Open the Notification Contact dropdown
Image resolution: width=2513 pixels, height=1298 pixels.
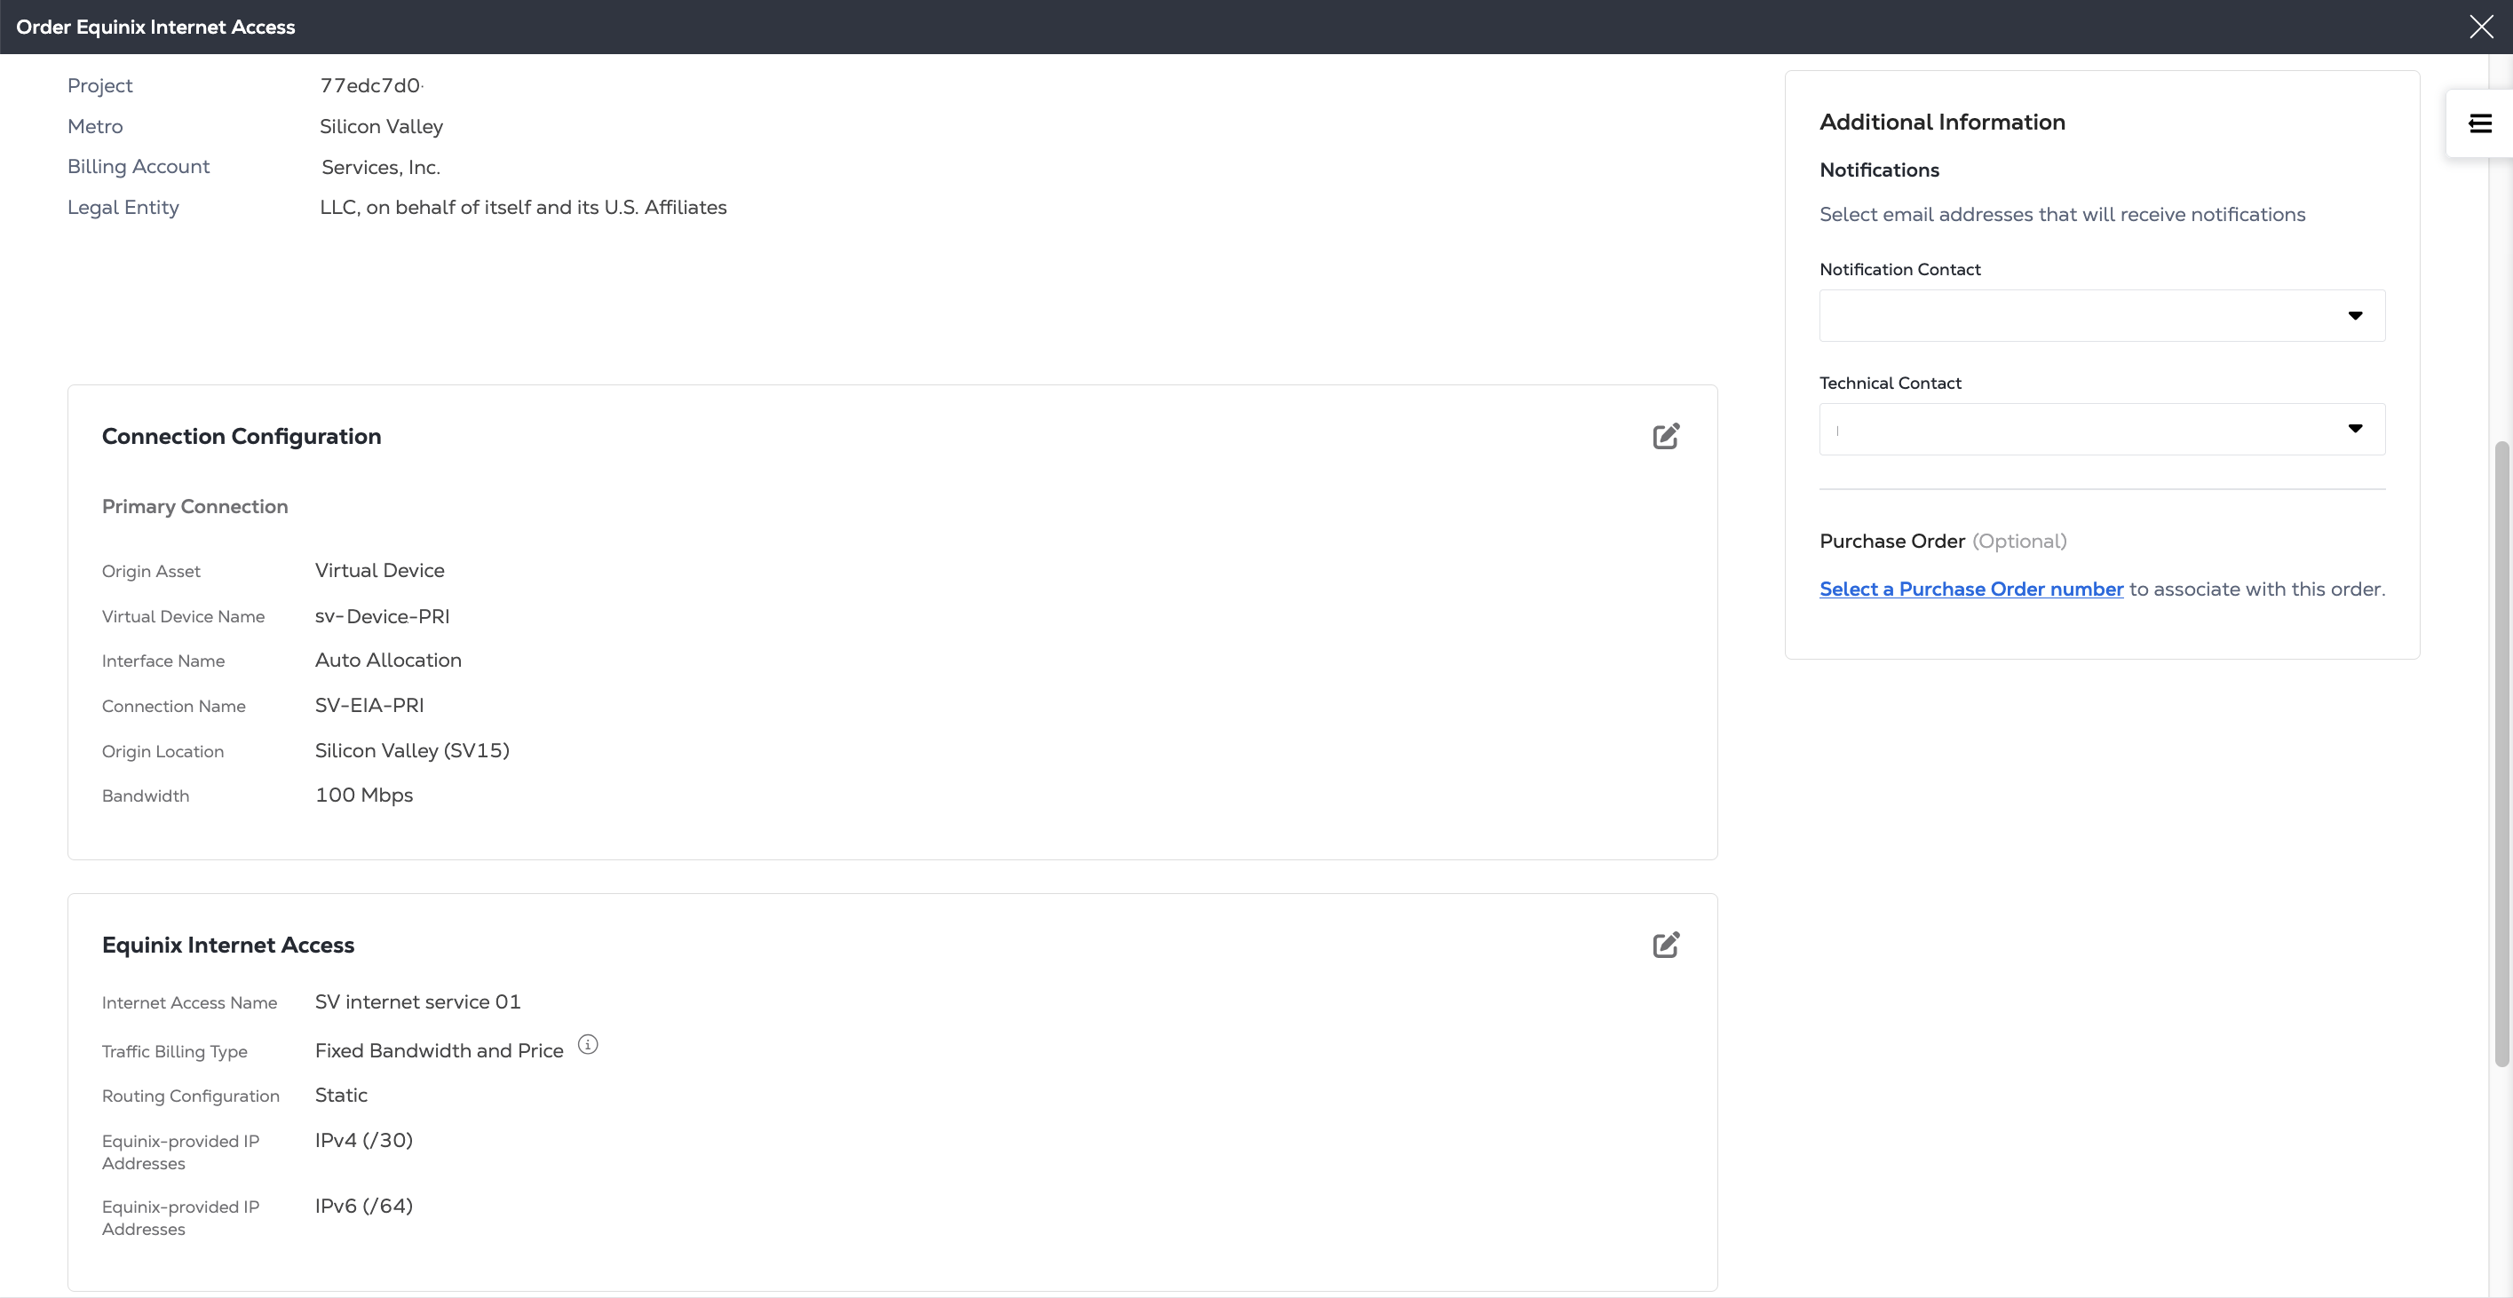pos(2101,316)
